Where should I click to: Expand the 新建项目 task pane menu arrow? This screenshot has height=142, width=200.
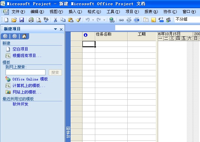coord(55,29)
